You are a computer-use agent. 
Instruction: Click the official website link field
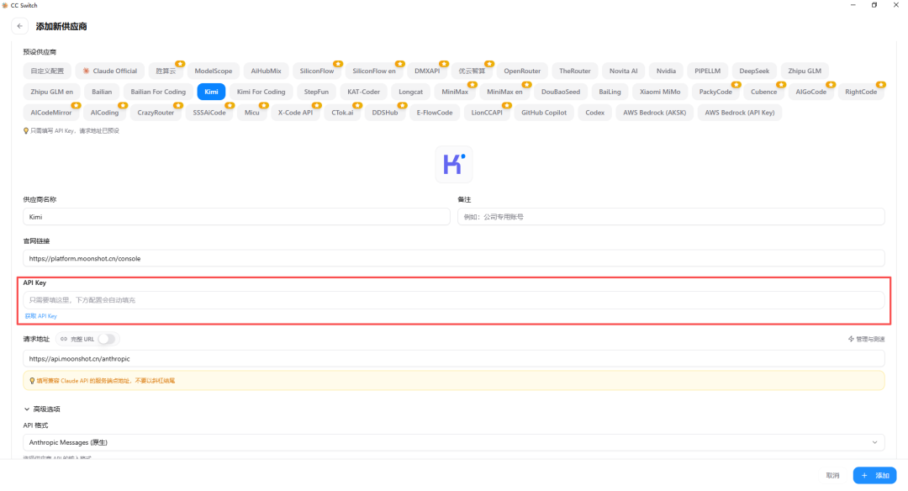(453, 258)
